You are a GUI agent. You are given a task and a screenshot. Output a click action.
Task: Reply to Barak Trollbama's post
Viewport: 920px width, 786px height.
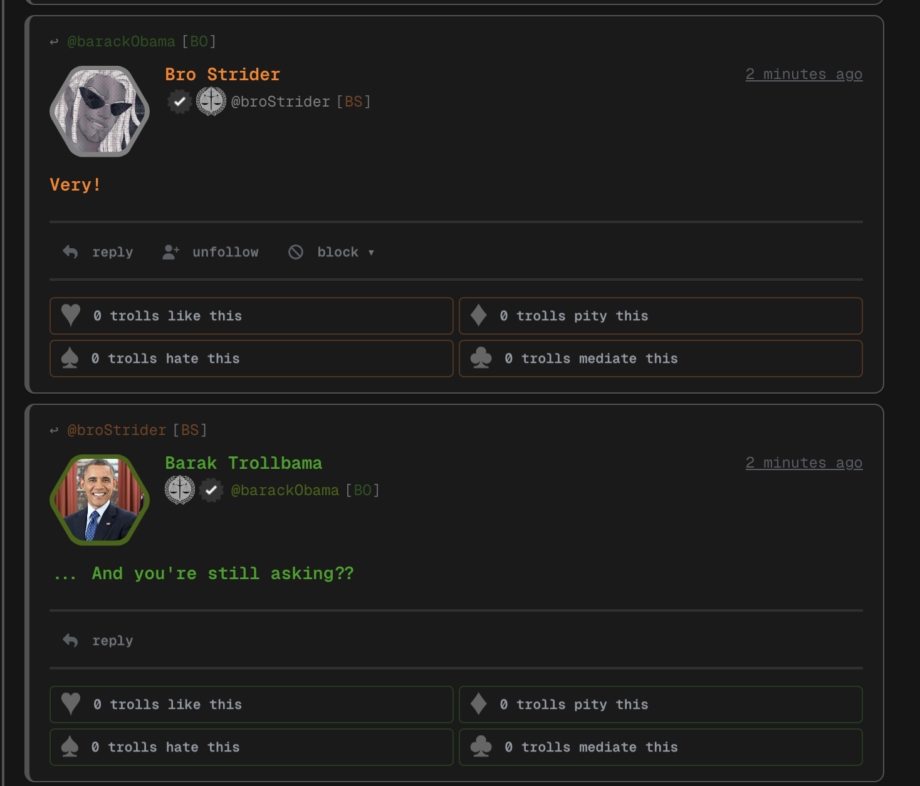point(98,641)
